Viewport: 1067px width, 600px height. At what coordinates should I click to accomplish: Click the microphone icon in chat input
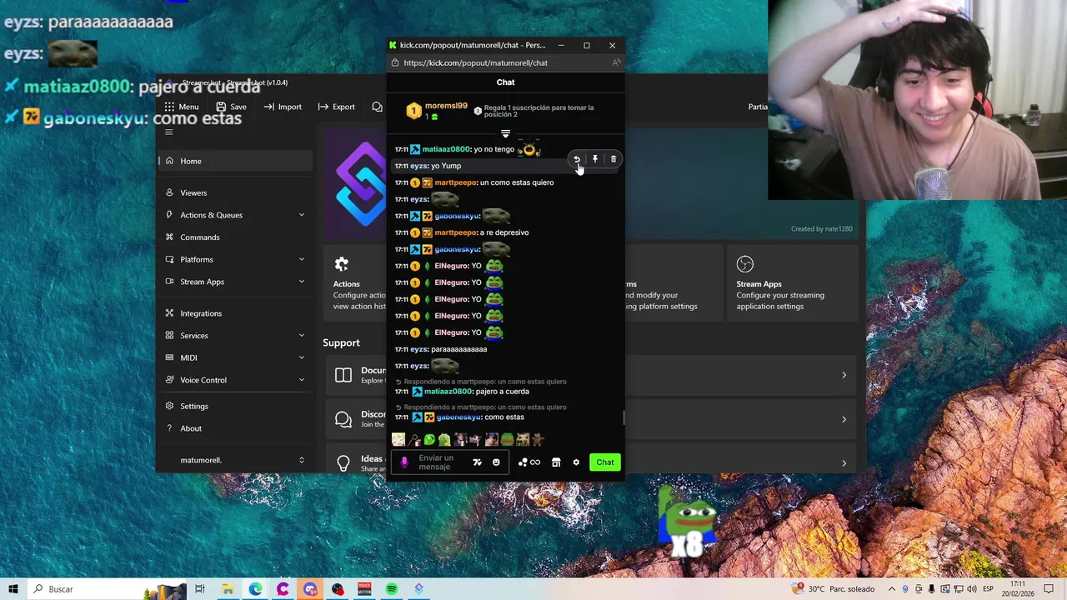pos(405,462)
